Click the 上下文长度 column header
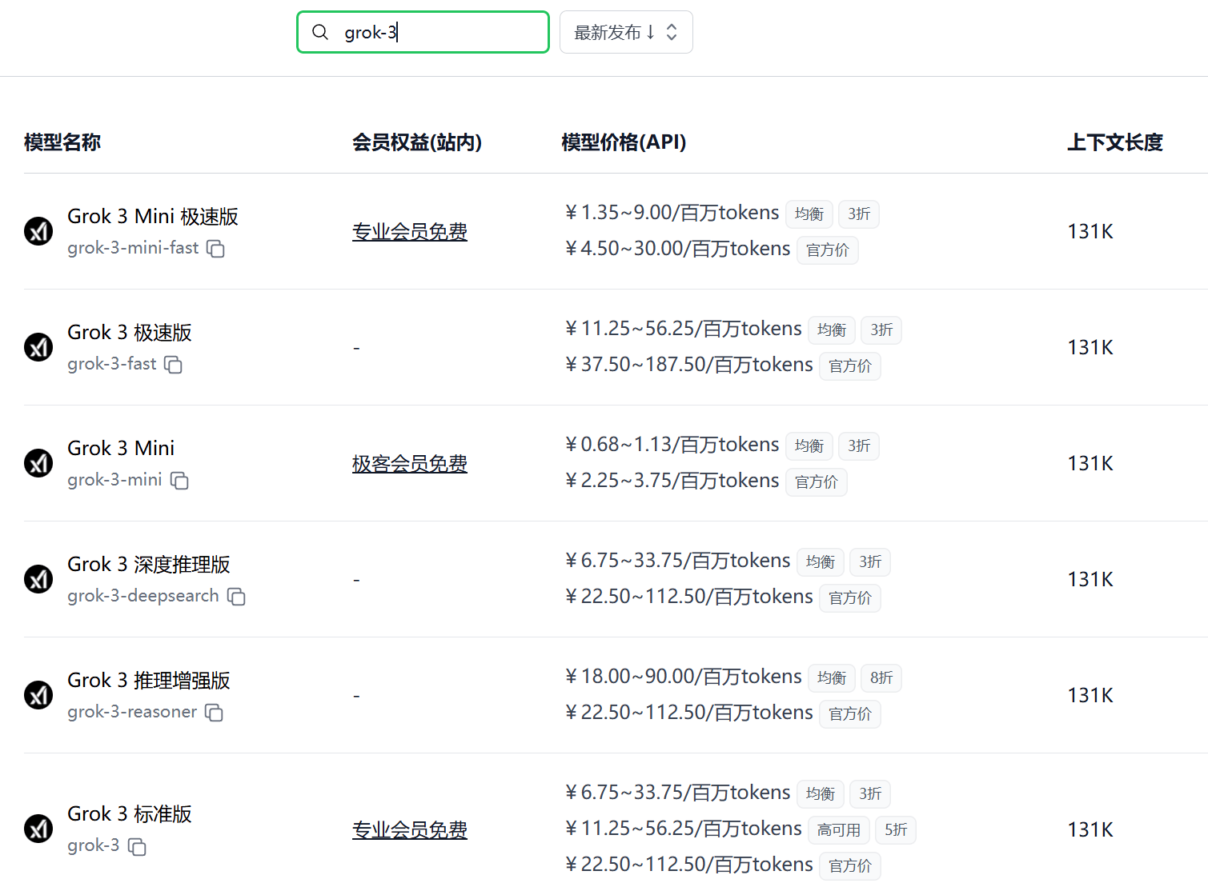The height and width of the screenshot is (891, 1208). pos(1115,142)
